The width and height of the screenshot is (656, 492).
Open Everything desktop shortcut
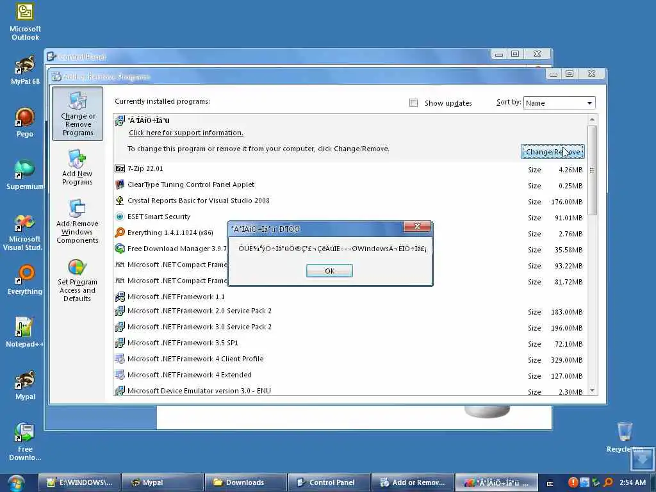pyautogui.click(x=25, y=279)
